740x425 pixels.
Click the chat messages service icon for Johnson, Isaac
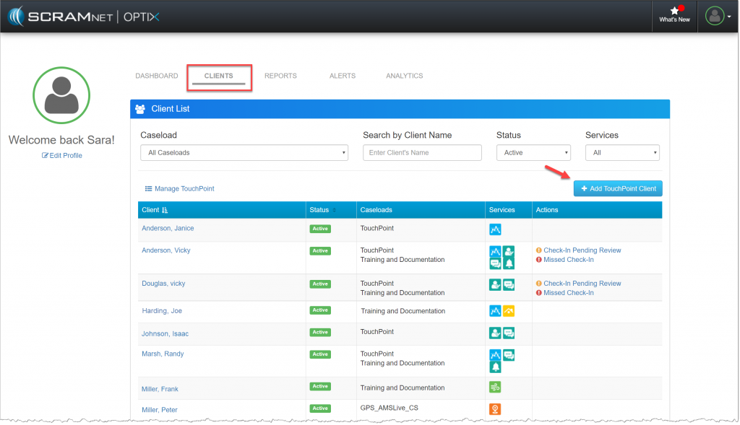click(x=509, y=333)
